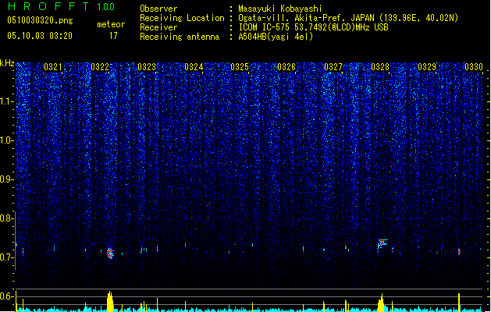
Task: Click the 1.0 frequency axis label
Action: point(6,140)
